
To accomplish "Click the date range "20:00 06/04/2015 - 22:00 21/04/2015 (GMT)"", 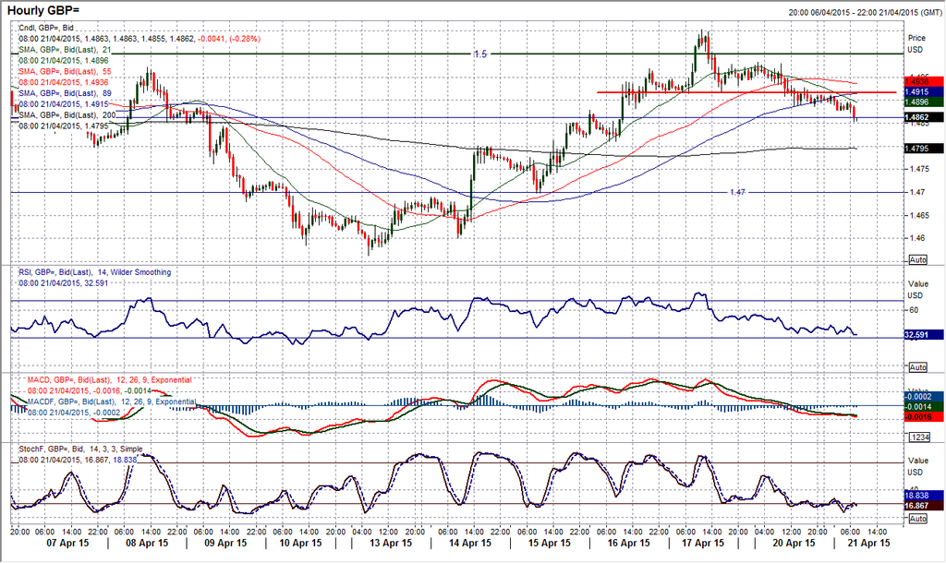I will (x=865, y=12).
